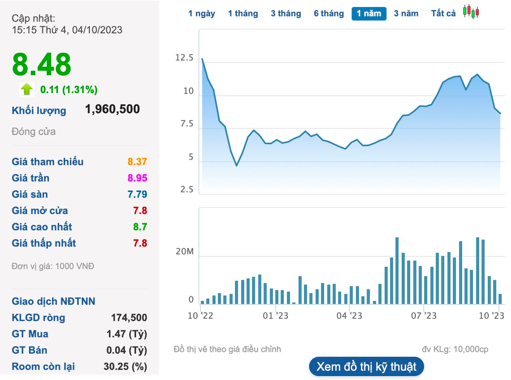The width and height of the screenshot is (511, 380).
Task: Click highest price value 8.7
Action: point(140,227)
